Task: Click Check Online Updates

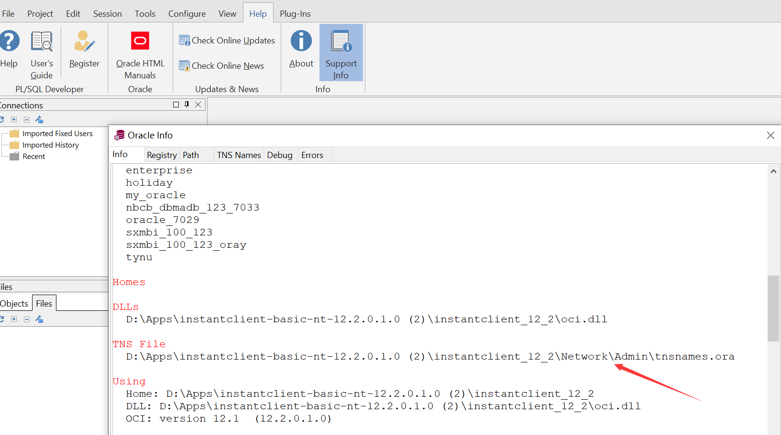Action: click(x=227, y=40)
